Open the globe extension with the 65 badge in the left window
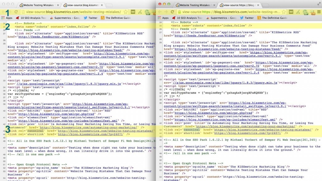 click(147, 12)
